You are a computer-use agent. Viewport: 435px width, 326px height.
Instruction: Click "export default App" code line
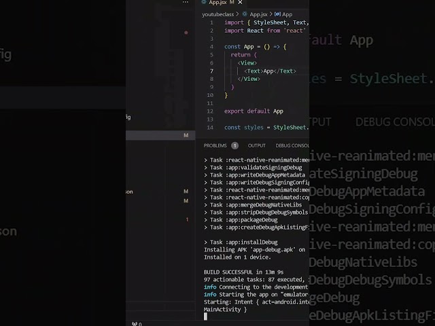click(254, 111)
